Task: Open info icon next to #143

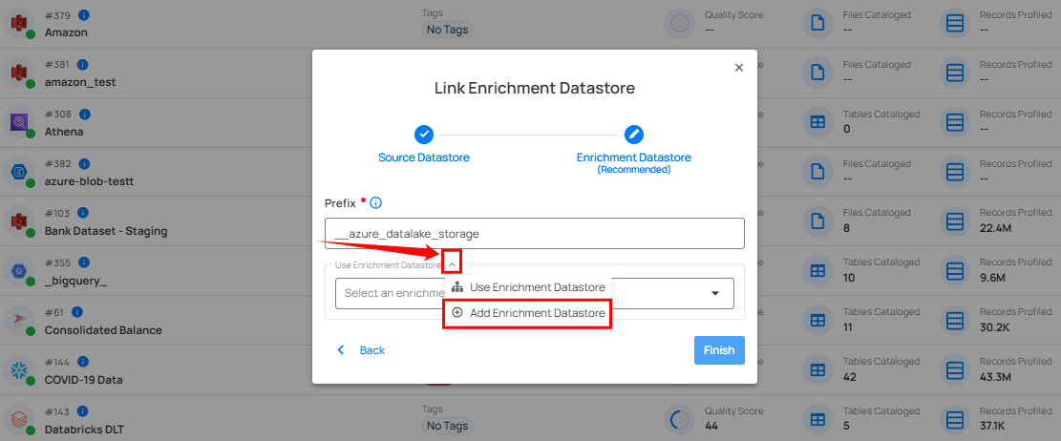Action: (82, 411)
